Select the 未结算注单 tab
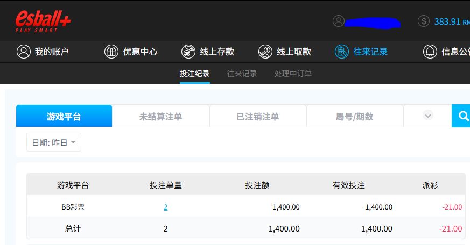This screenshot has width=470, height=245. click(x=160, y=117)
